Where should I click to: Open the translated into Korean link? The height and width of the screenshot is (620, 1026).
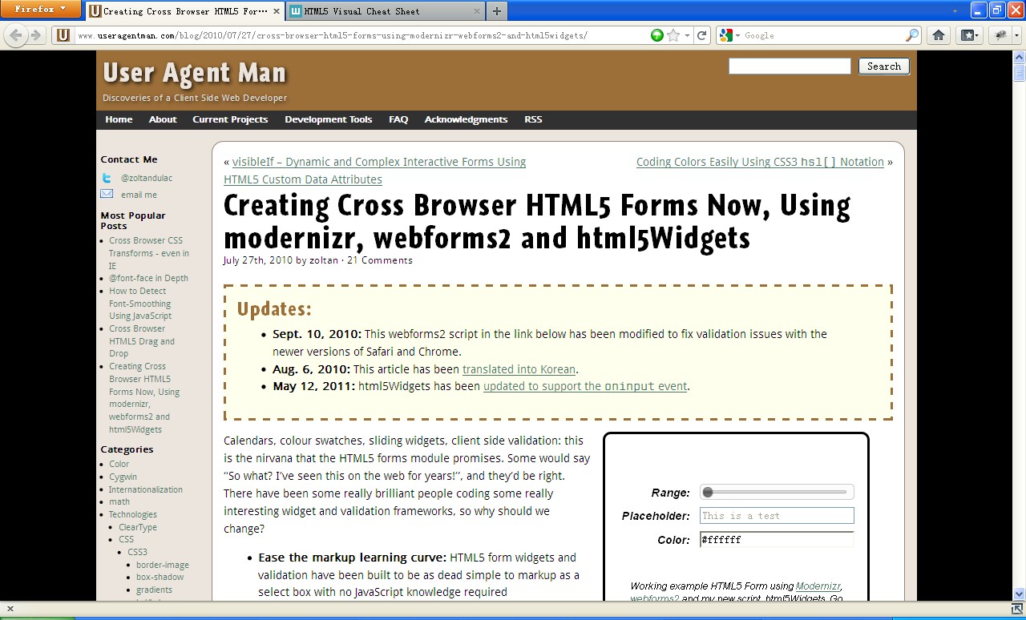click(519, 369)
